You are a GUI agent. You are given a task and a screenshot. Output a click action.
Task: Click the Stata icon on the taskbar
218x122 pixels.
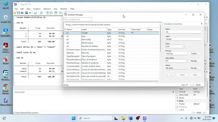(x=145, y=118)
